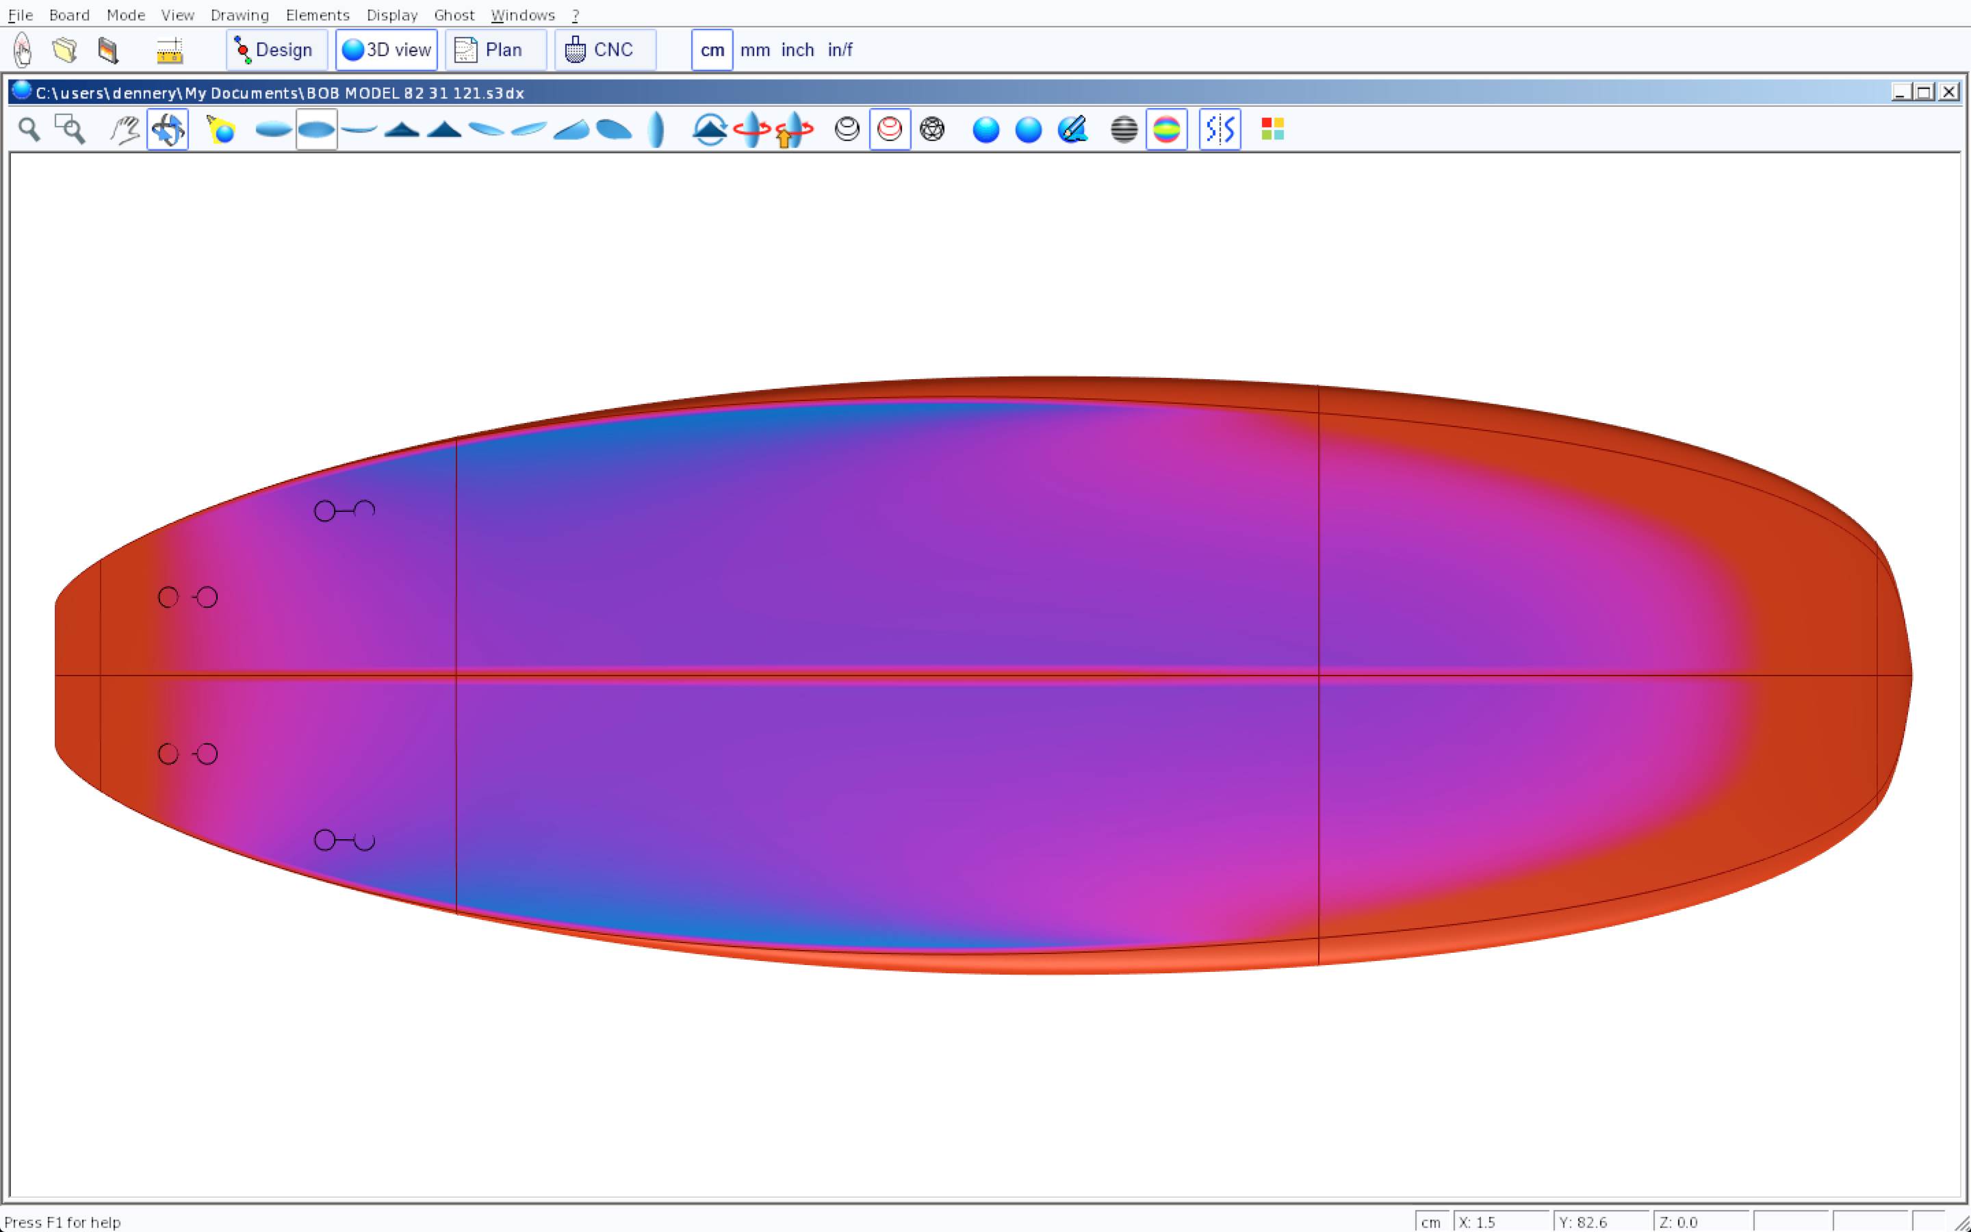Expand the Drawing menu
This screenshot has height=1232, width=1971.
tap(239, 14)
